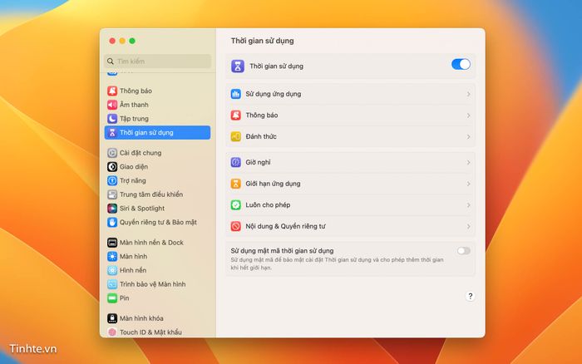582x364 pixels.
Task: Click the Màn hình nền & Dock icon
Action: (112, 243)
